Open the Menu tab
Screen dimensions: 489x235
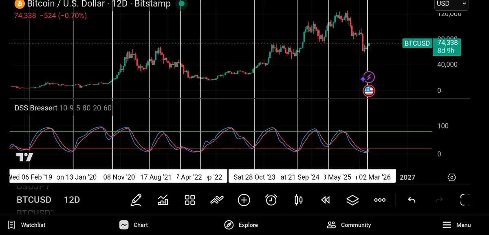(x=456, y=225)
